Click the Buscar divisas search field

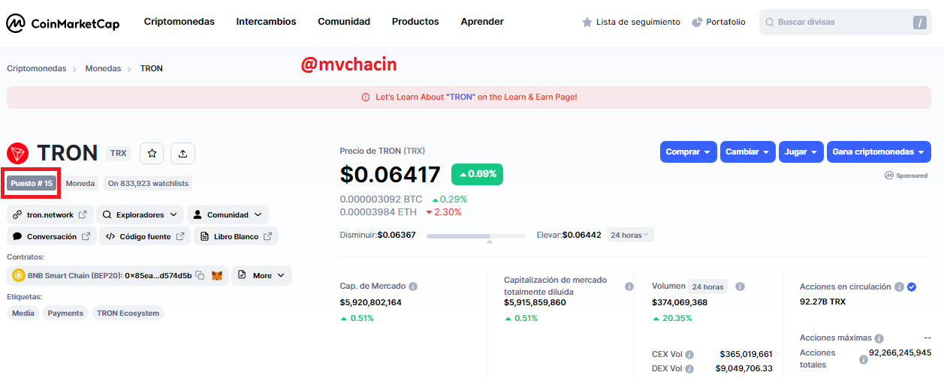[x=845, y=22]
